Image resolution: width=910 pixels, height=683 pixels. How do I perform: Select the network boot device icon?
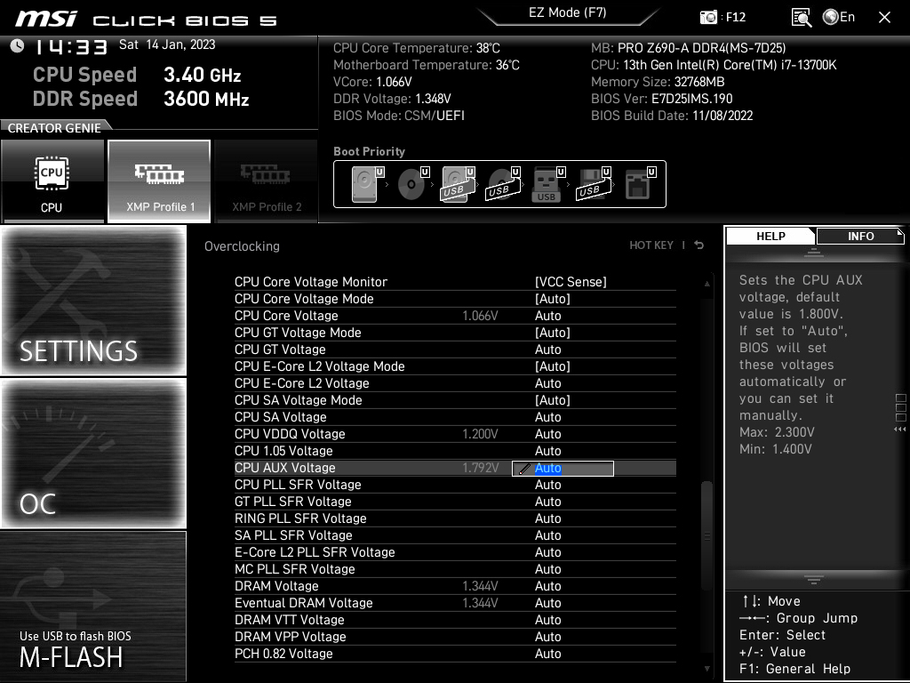(640, 184)
